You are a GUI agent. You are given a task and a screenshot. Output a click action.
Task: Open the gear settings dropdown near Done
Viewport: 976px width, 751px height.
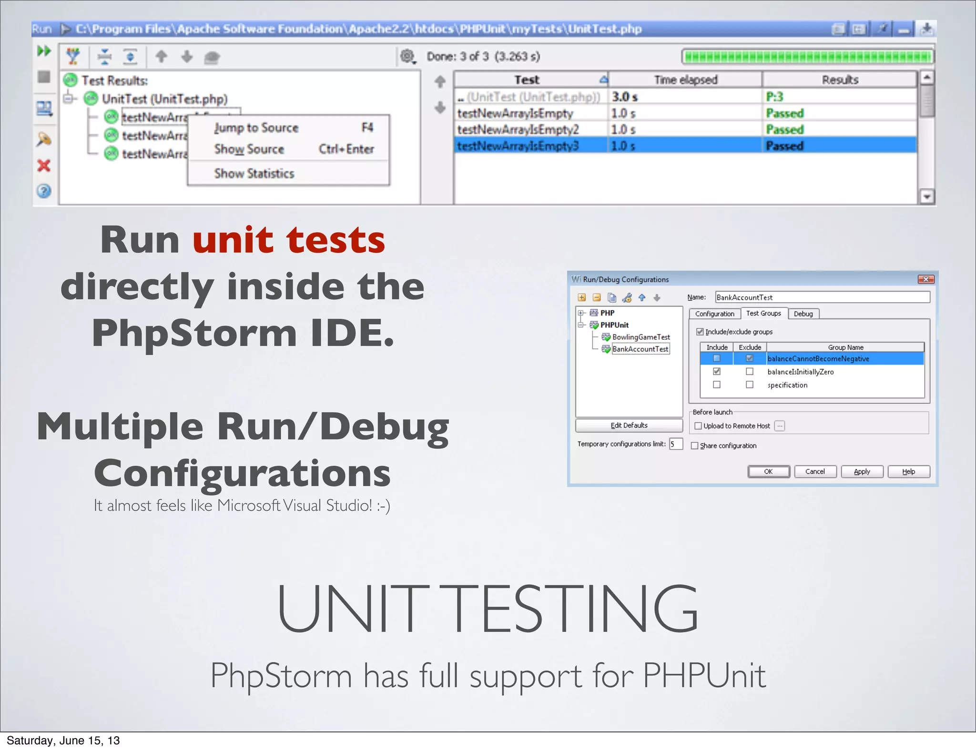(408, 56)
